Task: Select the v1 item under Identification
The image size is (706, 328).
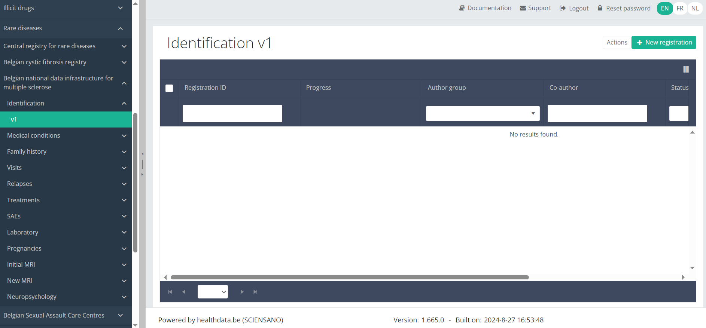Action: click(x=66, y=119)
